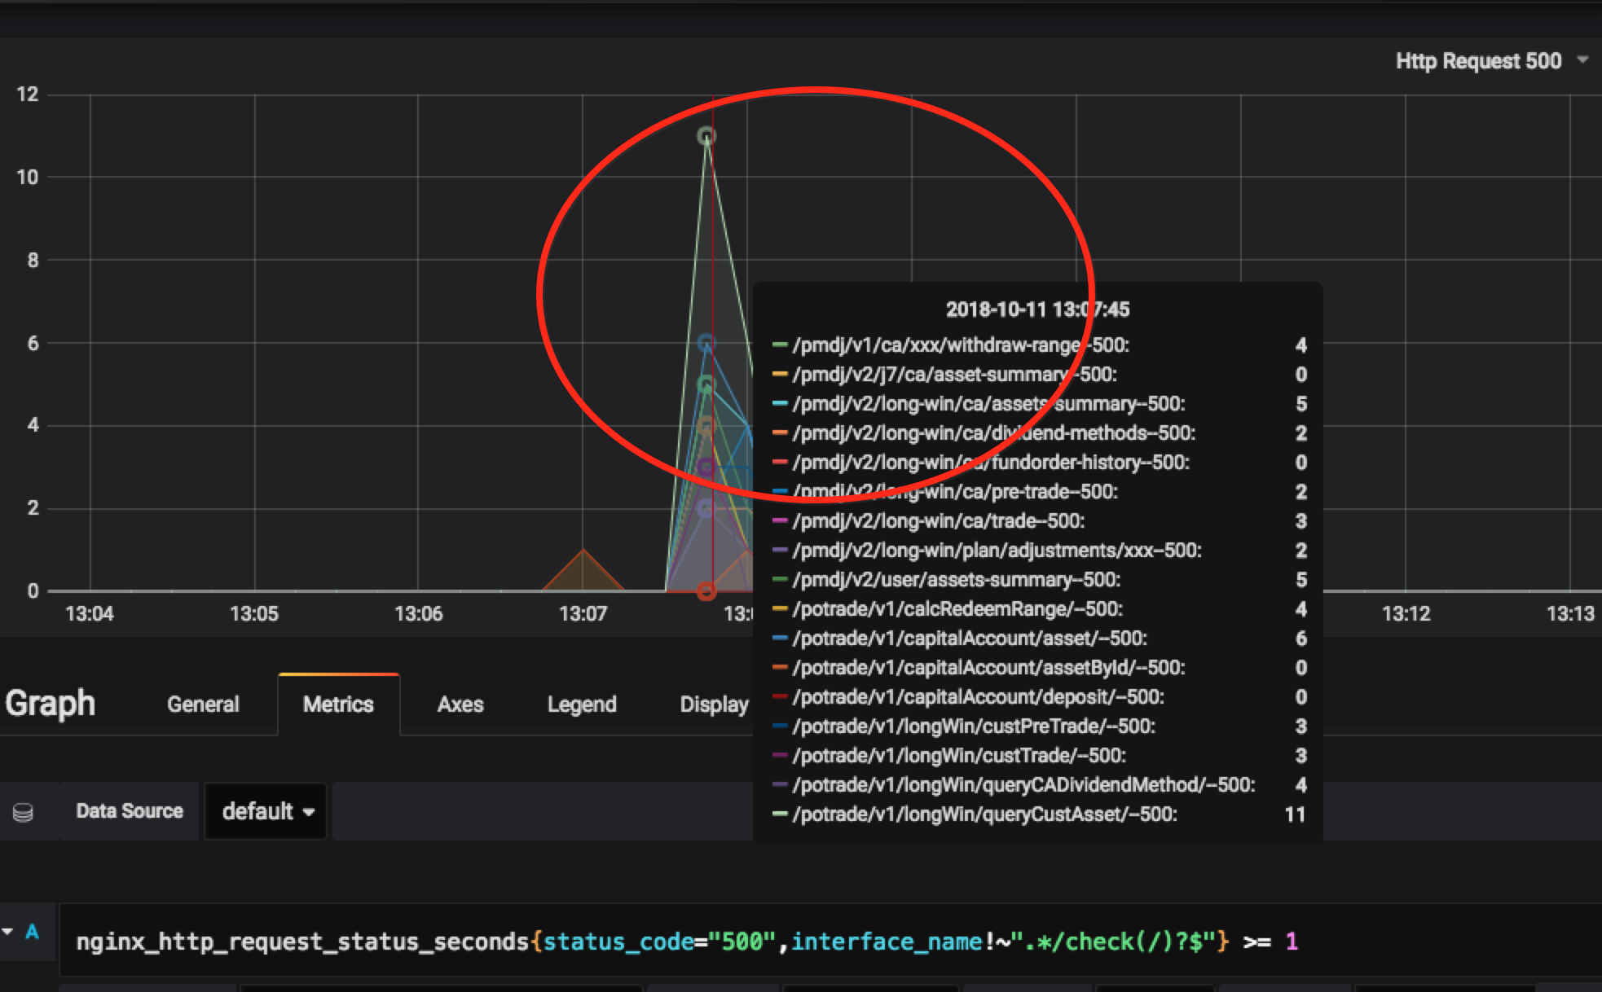Select the Metrics tab
Screen dimensions: 1602x992
(x=338, y=704)
